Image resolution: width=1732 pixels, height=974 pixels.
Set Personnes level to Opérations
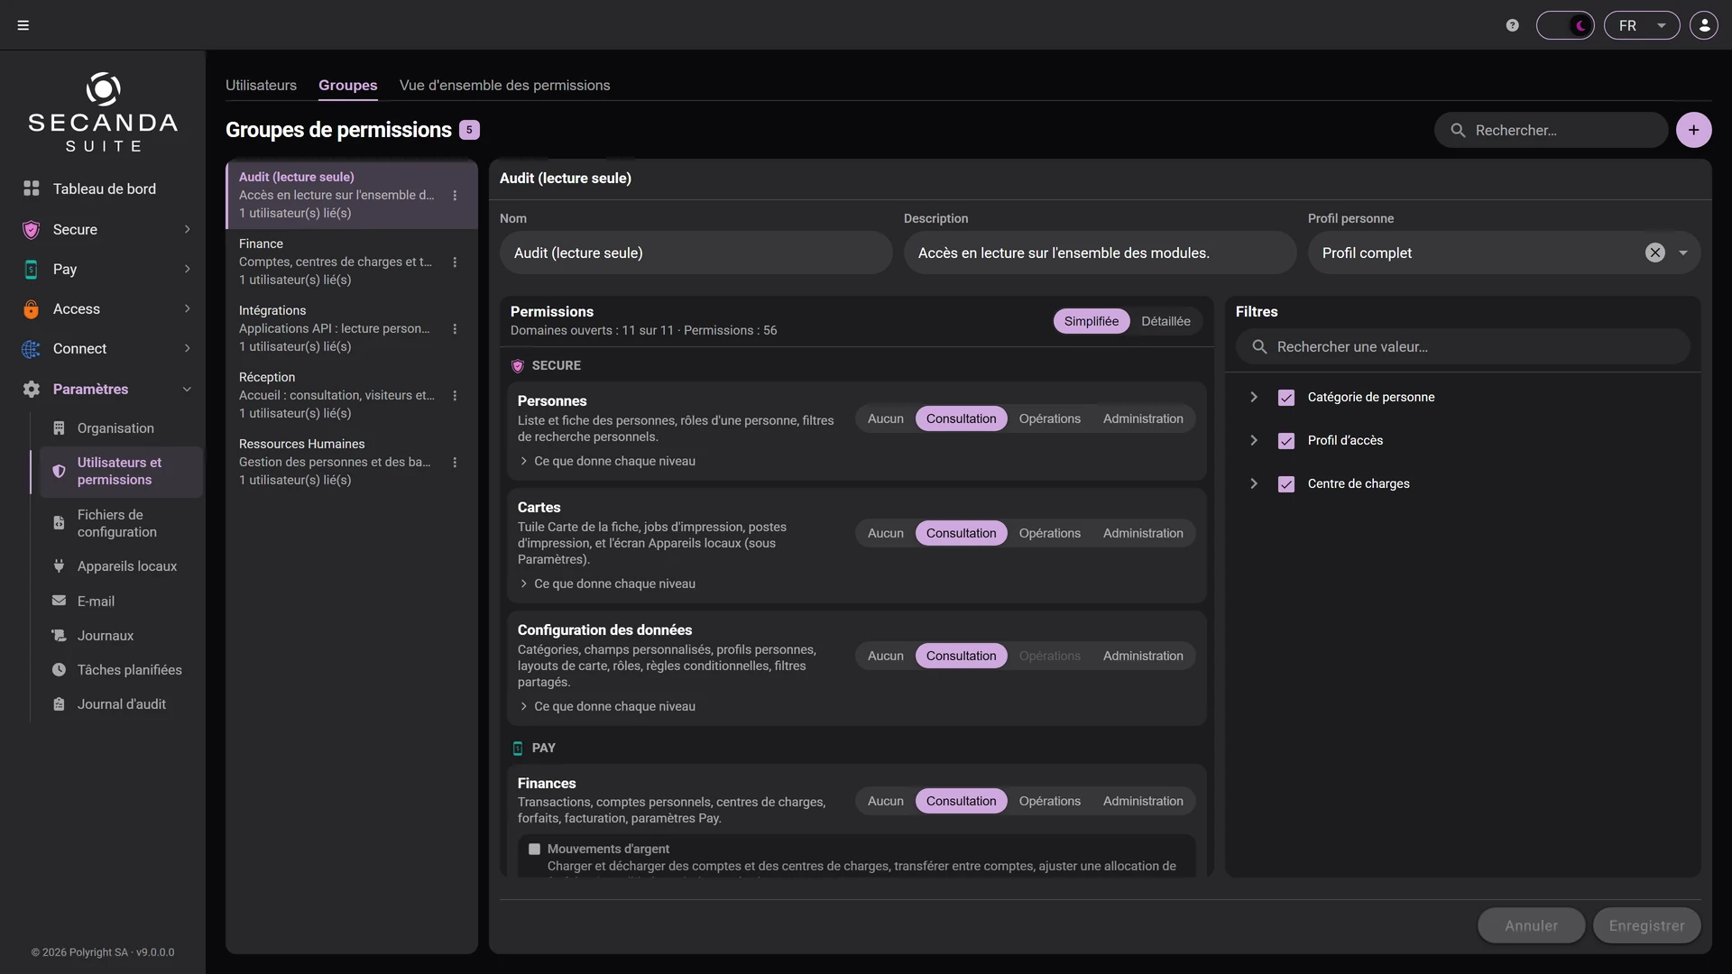click(x=1049, y=418)
